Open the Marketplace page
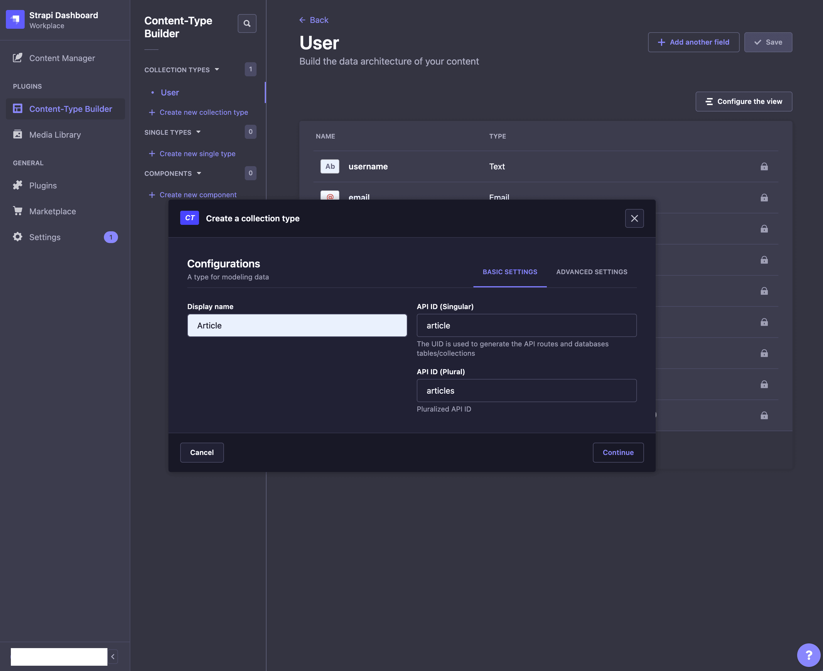The height and width of the screenshot is (671, 823). point(53,211)
